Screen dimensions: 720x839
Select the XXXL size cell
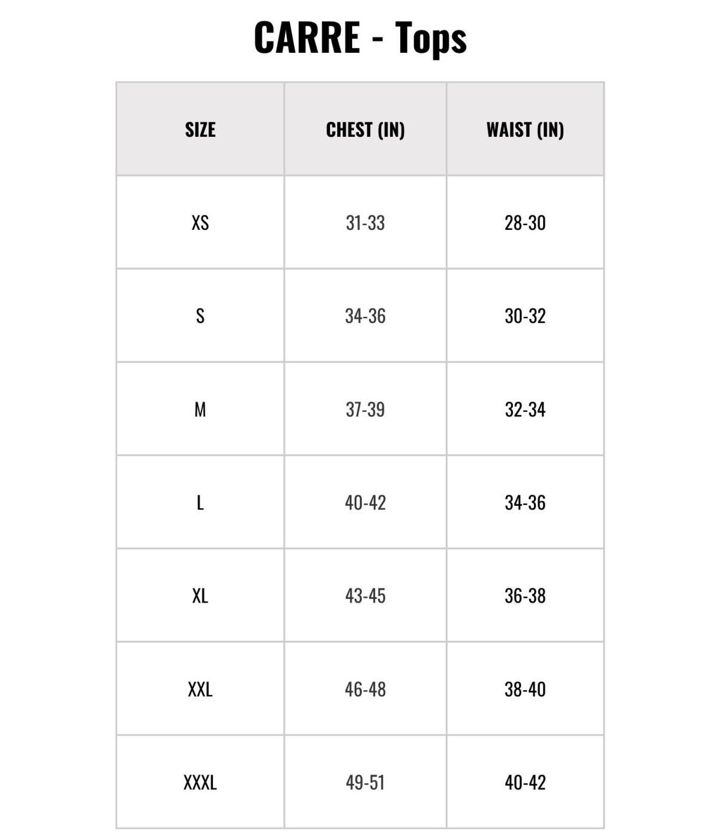(200, 782)
